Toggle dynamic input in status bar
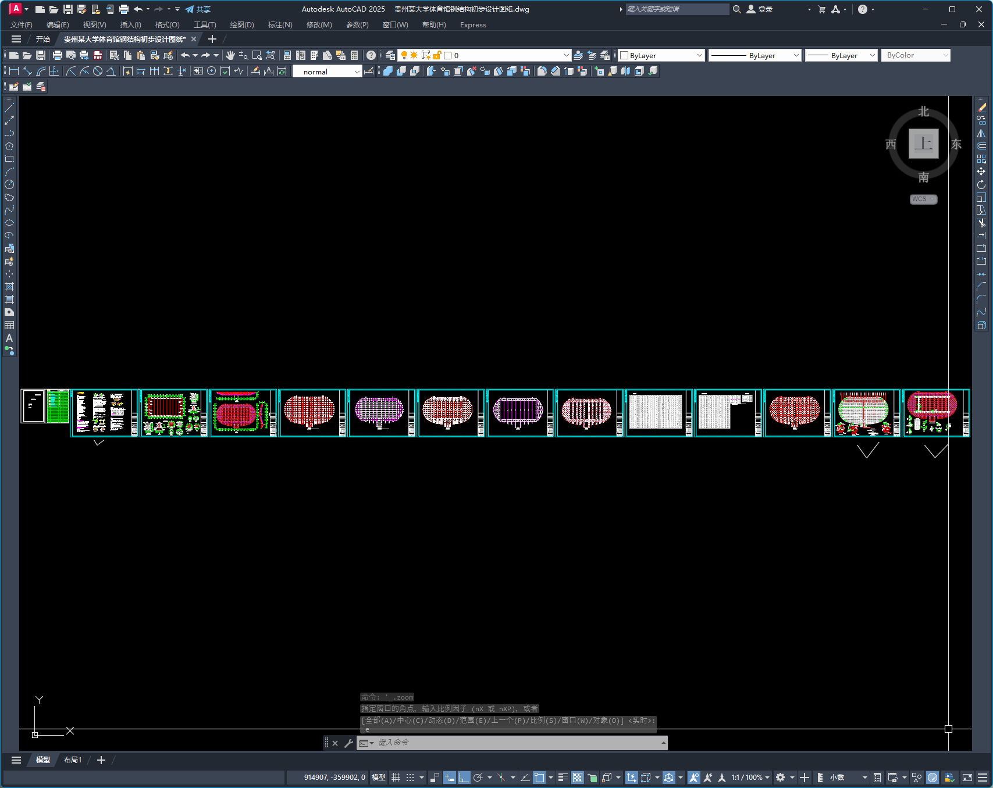 coord(449,778)
